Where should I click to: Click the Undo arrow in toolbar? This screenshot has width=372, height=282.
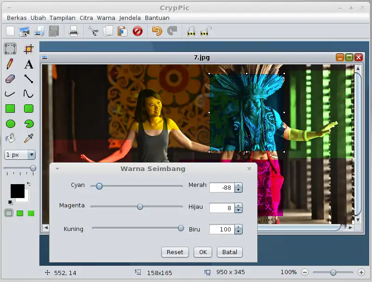[x=157, y=31]
